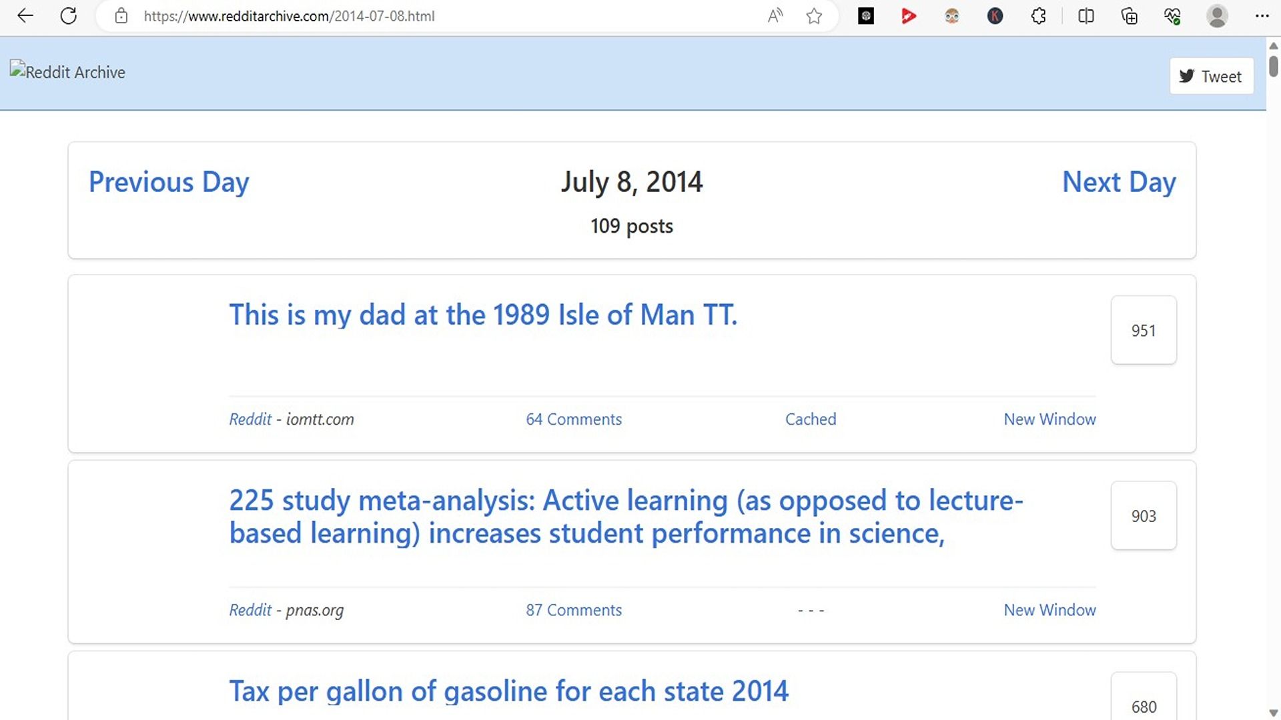Click the address bar URL
The image size is (1281, 720).
pyautogui.click(x=289, y=16)
